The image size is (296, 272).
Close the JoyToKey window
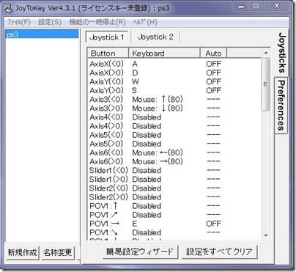coord(276,6)
